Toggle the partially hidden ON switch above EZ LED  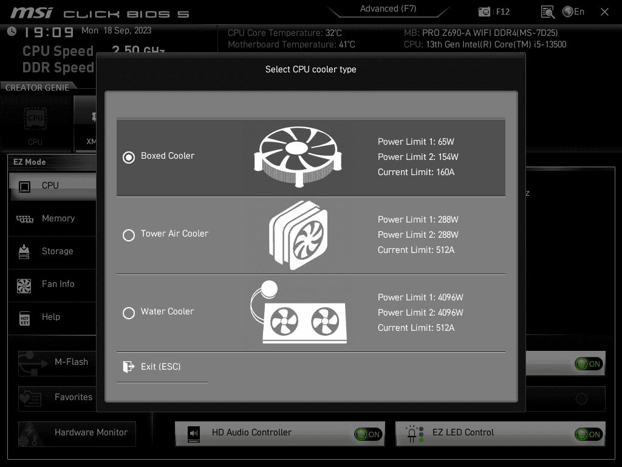[589, 364]
